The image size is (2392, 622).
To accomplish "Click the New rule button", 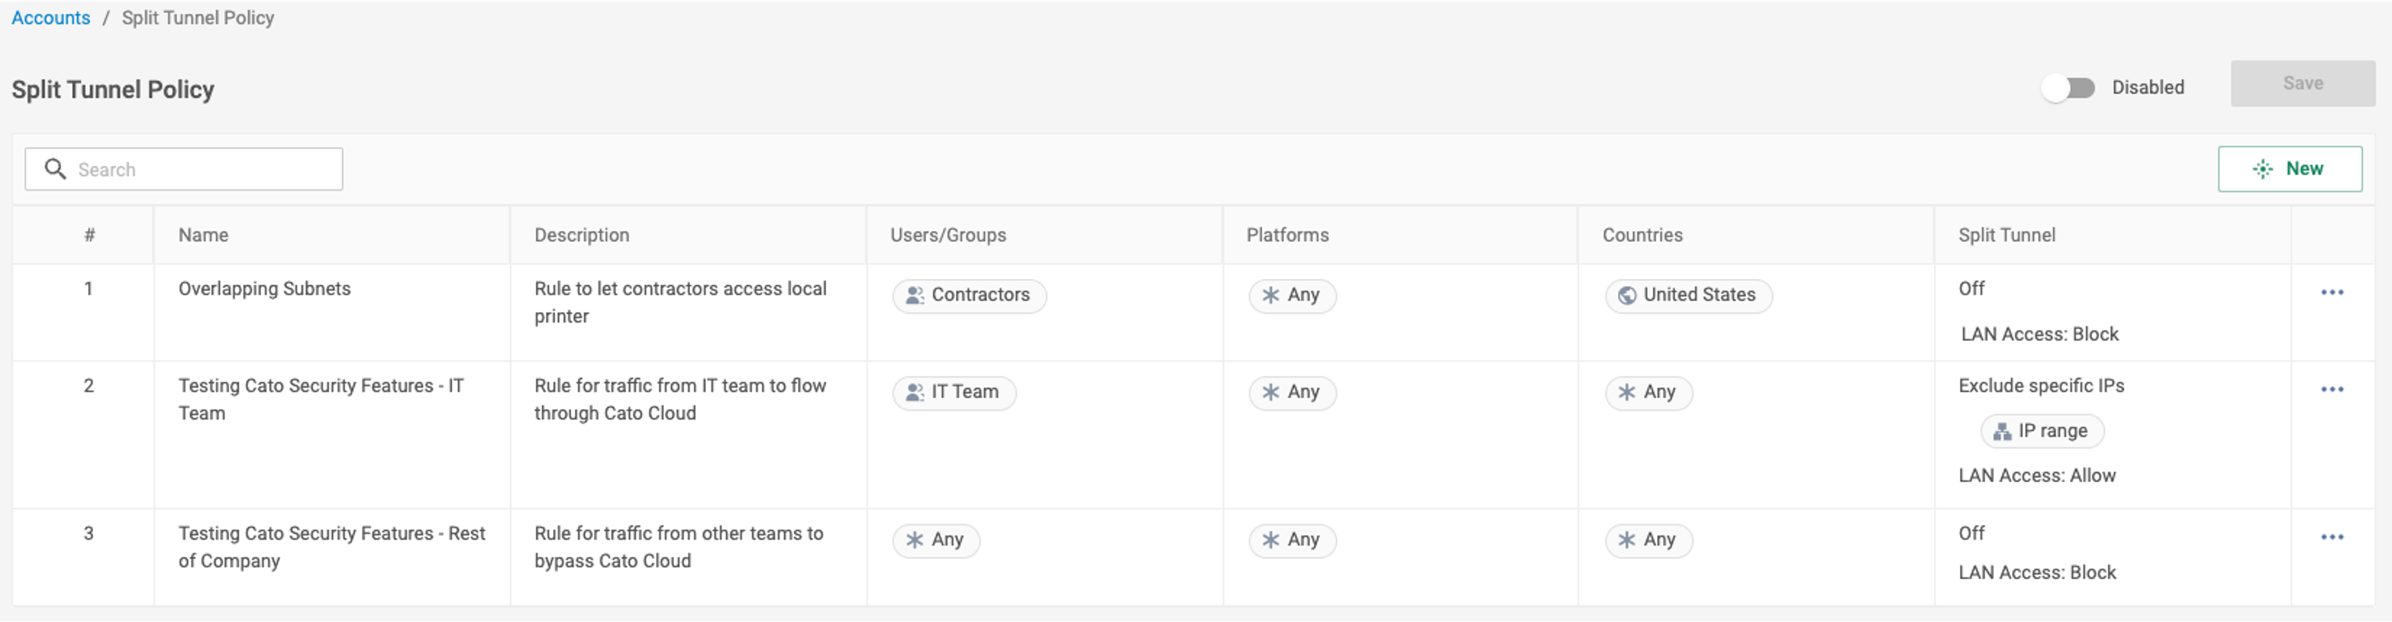I will (2289, 169).
